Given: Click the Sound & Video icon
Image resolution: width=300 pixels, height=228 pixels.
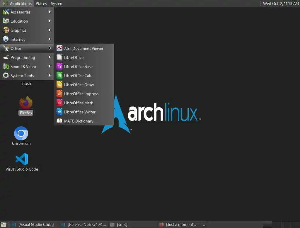Looking at the screenshot, I should 6,67.
